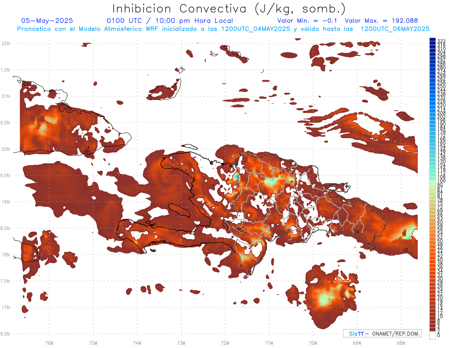Image resolution: width=450 pixels, height=348 pixels.
Task: Click the "75W" longitude label
Action: pyautogui.click(x=93, y=343)
